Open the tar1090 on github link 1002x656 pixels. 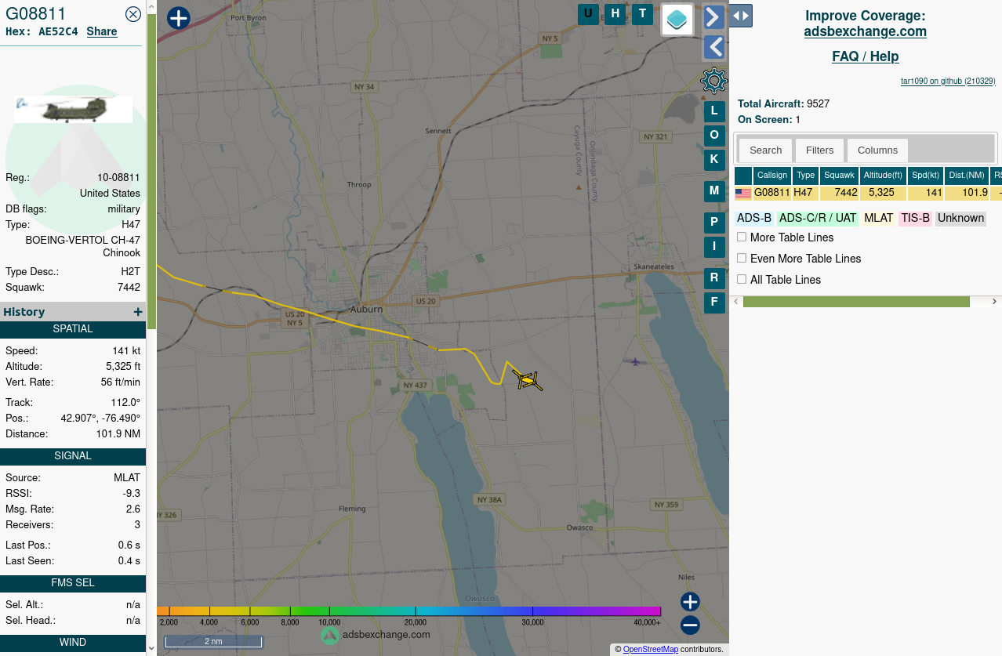coord(948,81)
